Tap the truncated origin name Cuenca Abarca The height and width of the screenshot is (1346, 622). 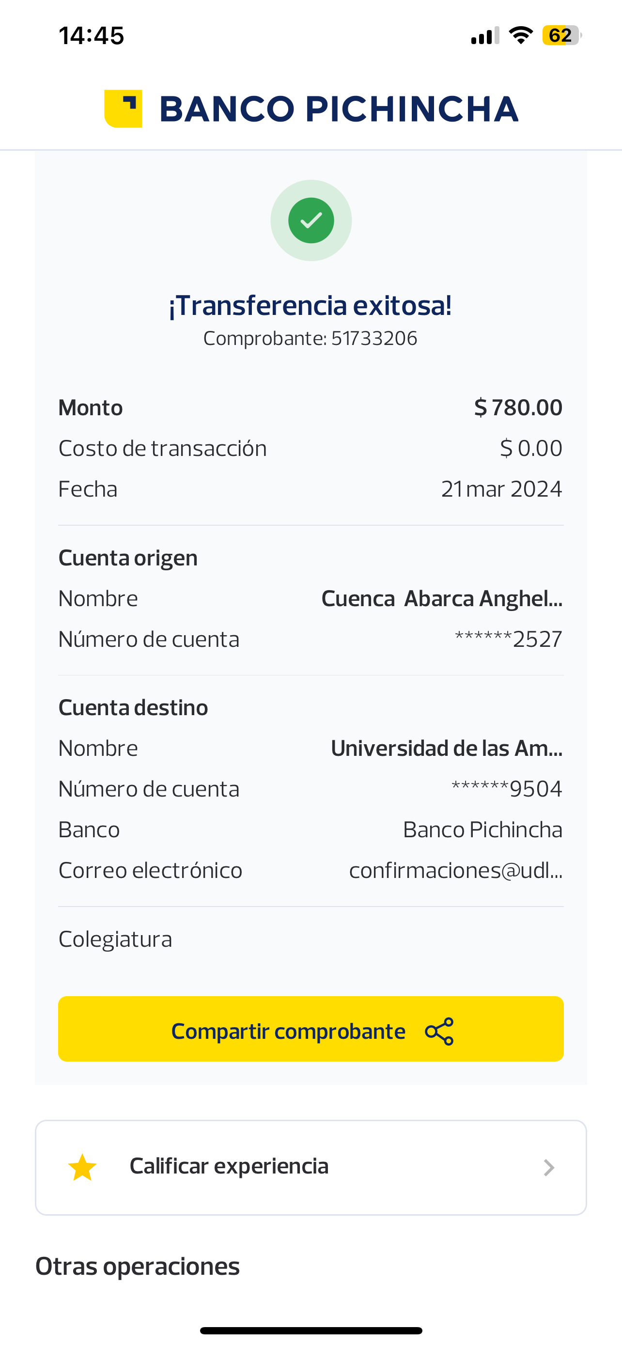[441, 599]
